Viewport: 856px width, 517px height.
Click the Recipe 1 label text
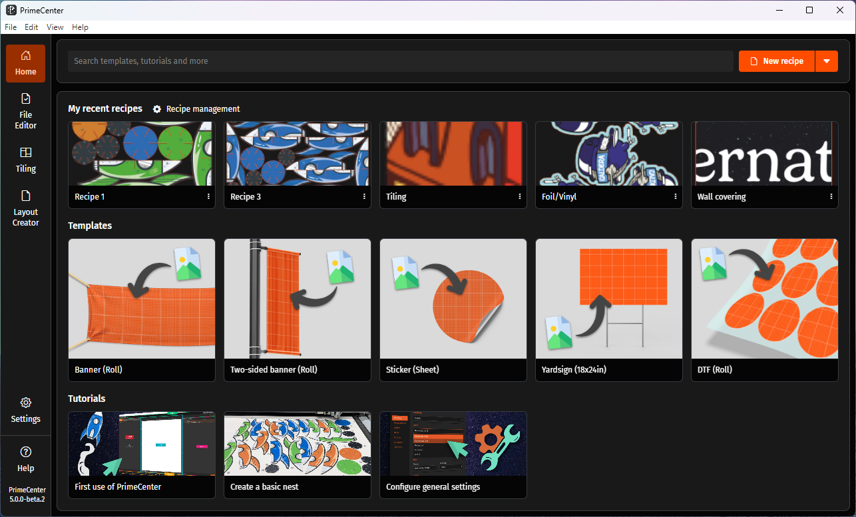pyautogui.click(x=89, y=197)
